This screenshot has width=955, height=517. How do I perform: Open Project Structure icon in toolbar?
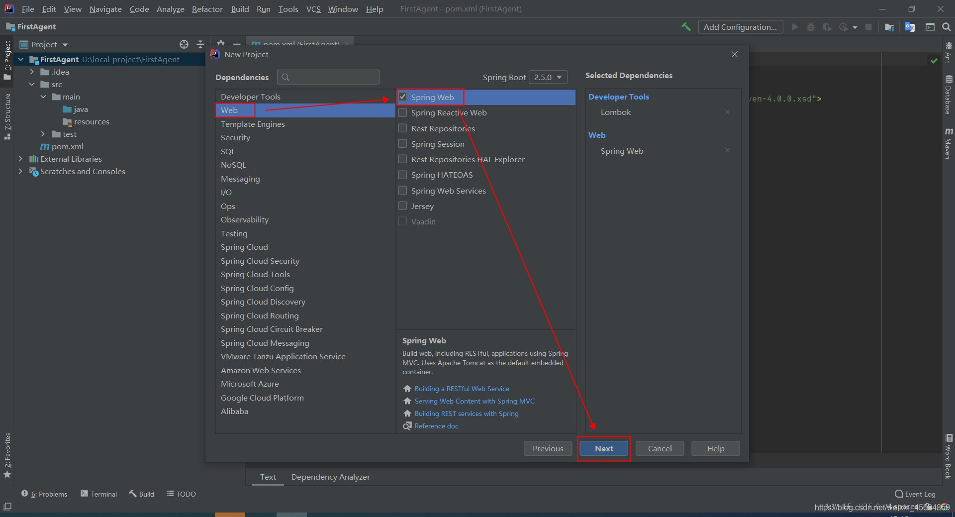click(x=889, y=27)
